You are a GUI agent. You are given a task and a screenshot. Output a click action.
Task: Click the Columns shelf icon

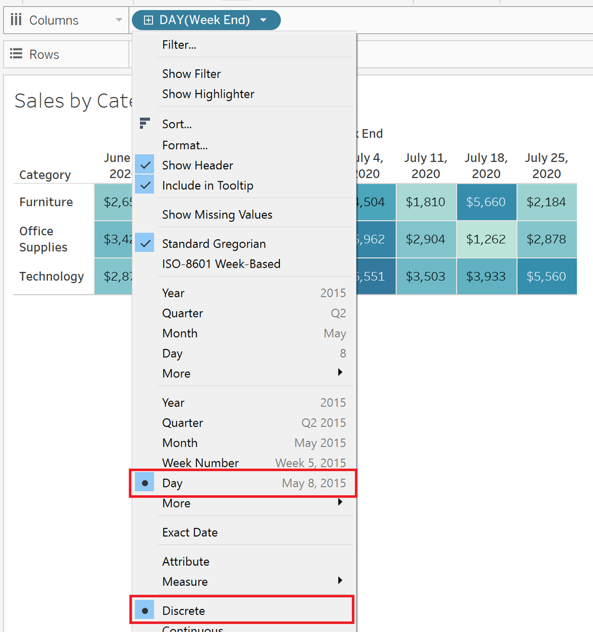point(16,20)
